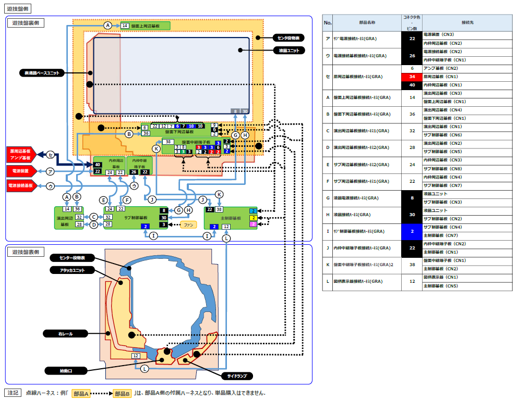Screen dimensions: 517x400
Task: Click the 液晶電源接続ﾊｰﾈｽ(GRA) table cell
Action: tap(367, 198)
